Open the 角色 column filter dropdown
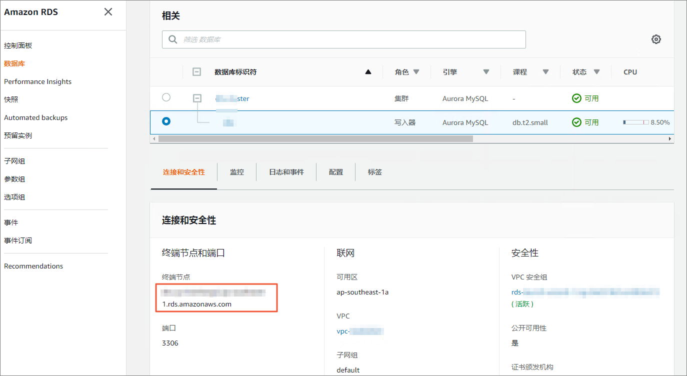 tap(416, 72)
